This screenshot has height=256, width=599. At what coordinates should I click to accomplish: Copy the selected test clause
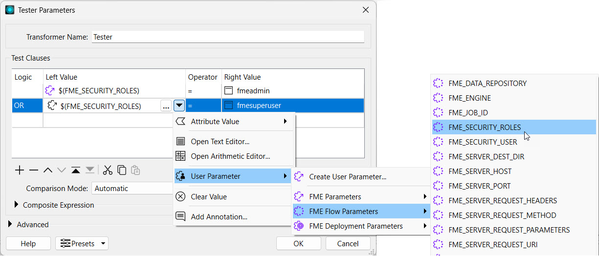(122, 170)
